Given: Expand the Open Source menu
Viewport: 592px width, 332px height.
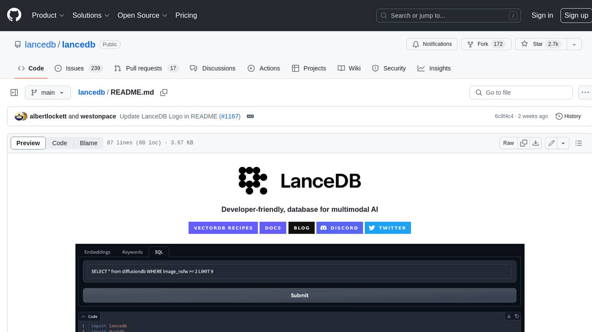Looking at the screenshot, I should tap(142, 15).
